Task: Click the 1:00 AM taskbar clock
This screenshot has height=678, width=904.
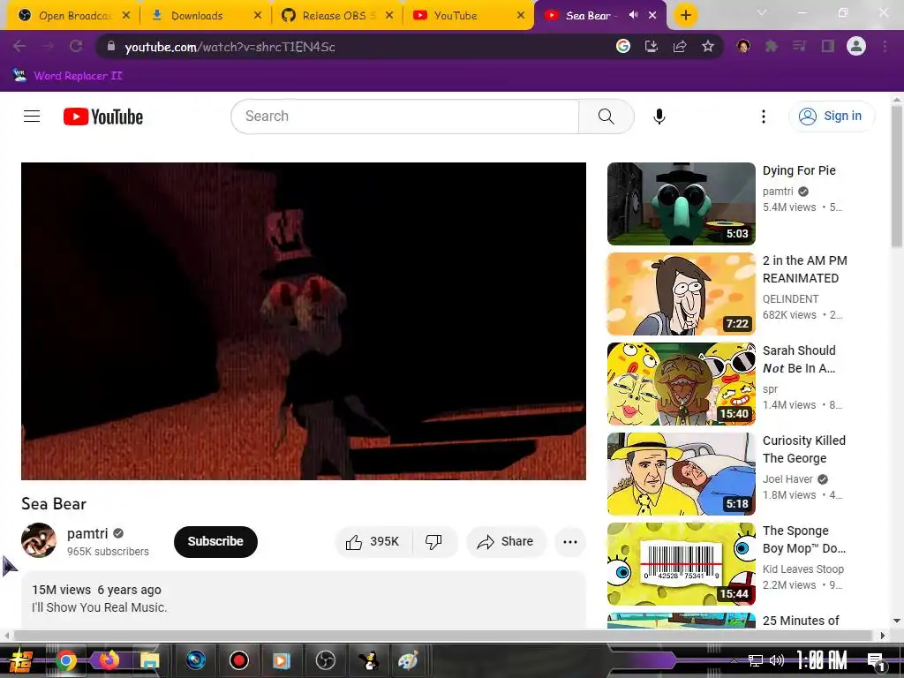Action: (x=822, y=660)
